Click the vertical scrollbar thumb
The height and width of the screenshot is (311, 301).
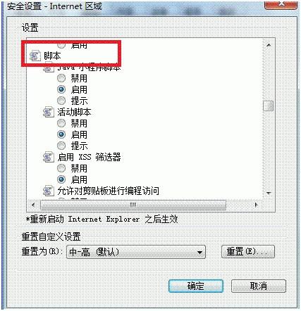coord(269,106)
